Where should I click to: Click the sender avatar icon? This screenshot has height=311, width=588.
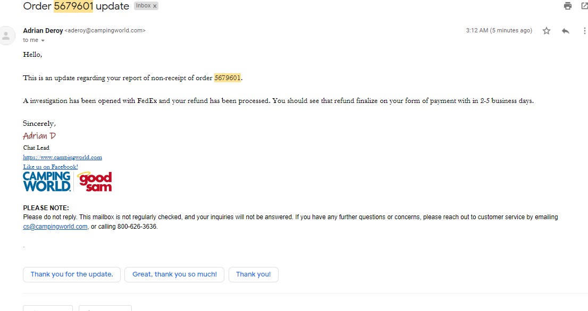[6, 36]
